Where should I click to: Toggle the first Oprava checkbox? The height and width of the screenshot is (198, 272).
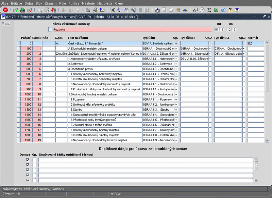click(x=28, y=160)
